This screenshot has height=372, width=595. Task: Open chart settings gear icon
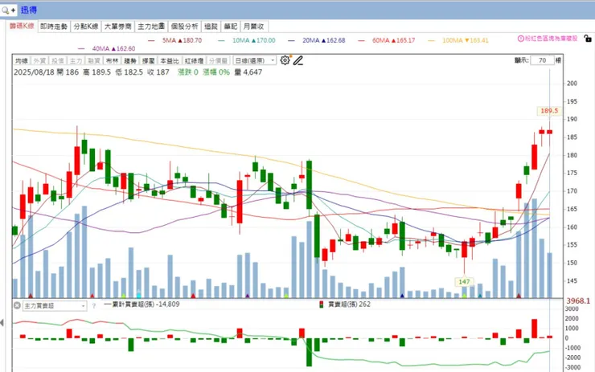[x=285, y=60]
